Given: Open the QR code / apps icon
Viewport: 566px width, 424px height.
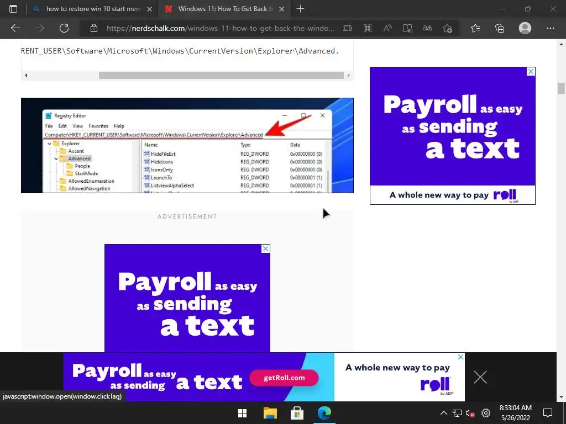Looking at the screenshot, I should coord(368,28).
